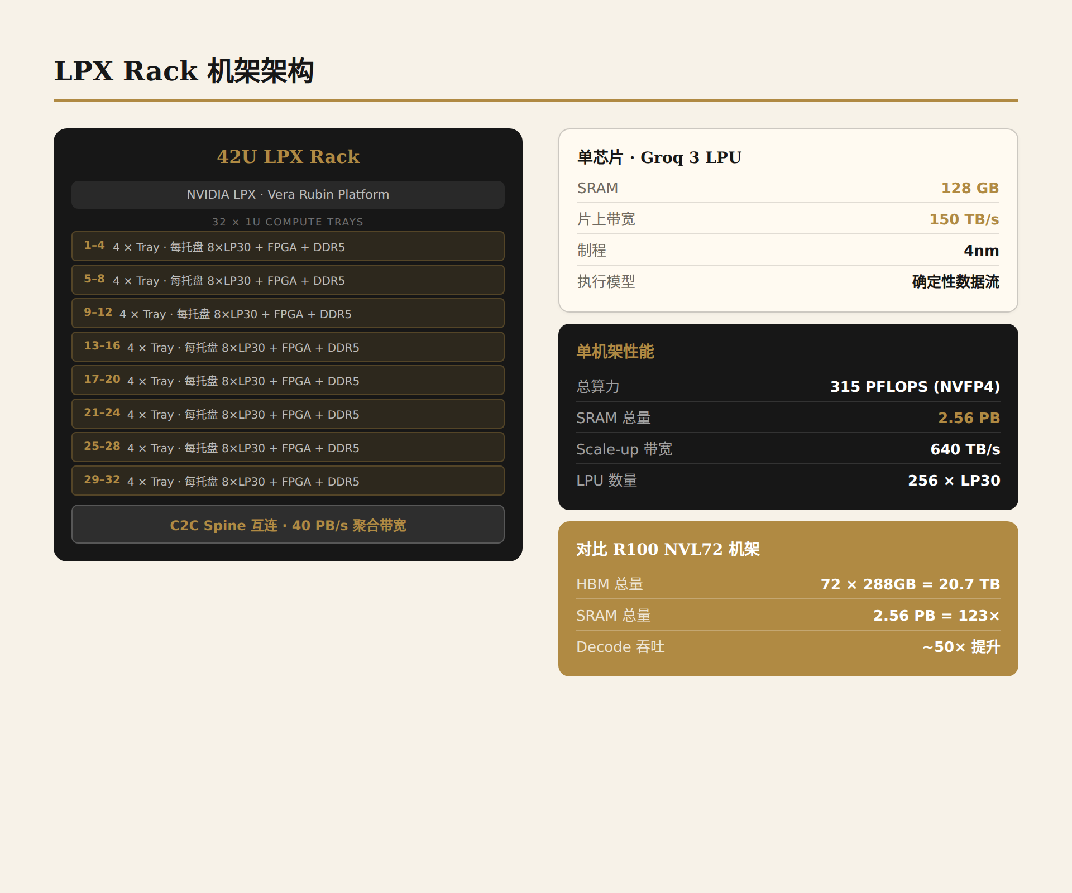Click the "LPU 数量" label
Image resolution: width=1072 pixels, height=893 pixels.
(x=607, y=481)
